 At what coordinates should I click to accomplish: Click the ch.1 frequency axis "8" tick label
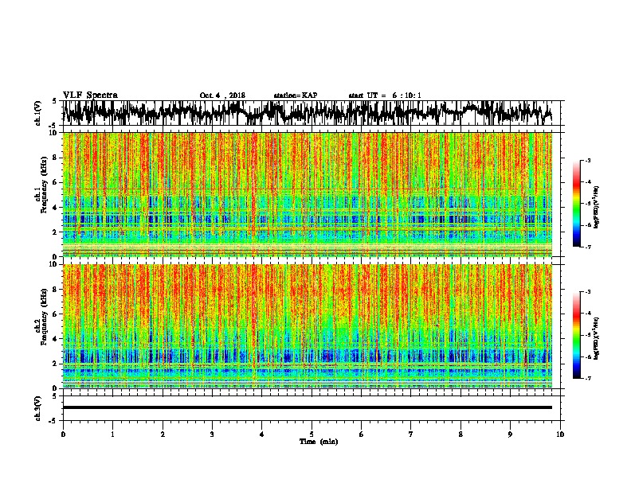click(56, 158)
